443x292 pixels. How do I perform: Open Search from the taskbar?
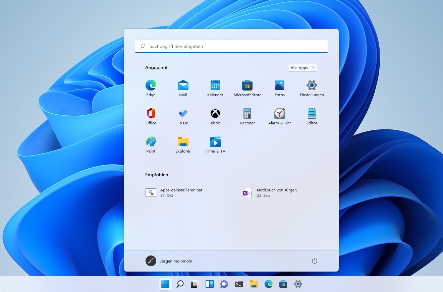tap(180, 284)
